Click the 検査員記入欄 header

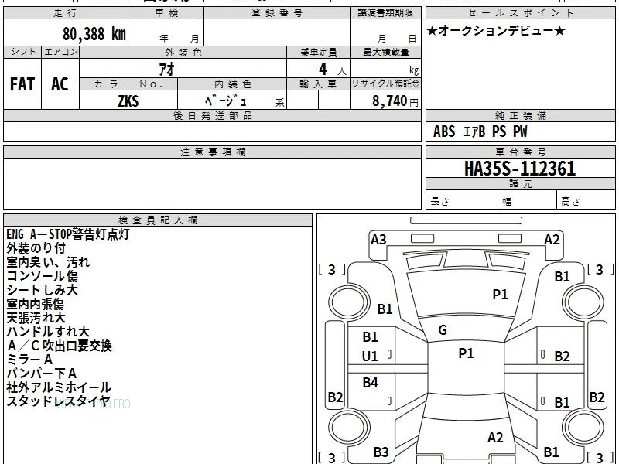[158, 220]
